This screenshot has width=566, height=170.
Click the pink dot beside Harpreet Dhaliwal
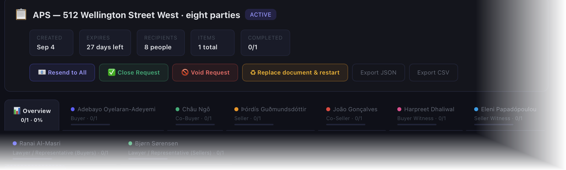point(400,109)
